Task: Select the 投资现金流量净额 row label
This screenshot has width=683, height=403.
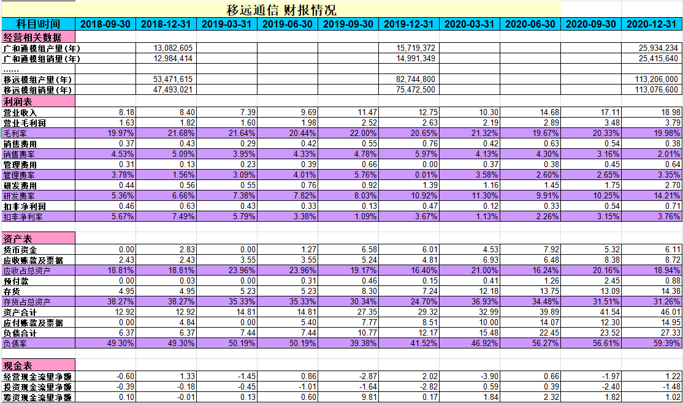Action: click(37, 387)
